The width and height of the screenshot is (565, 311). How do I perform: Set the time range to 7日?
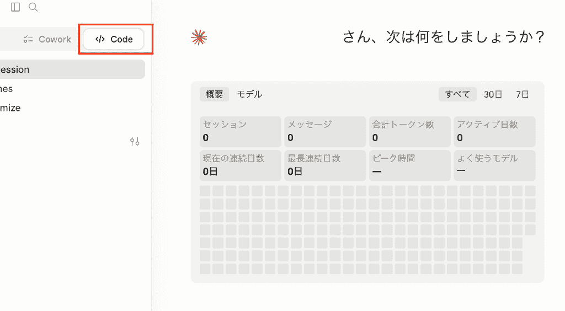tap(522, 94)
